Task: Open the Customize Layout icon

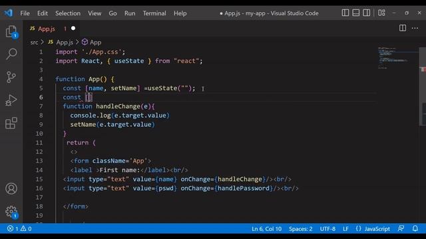Action: (381, 13)
